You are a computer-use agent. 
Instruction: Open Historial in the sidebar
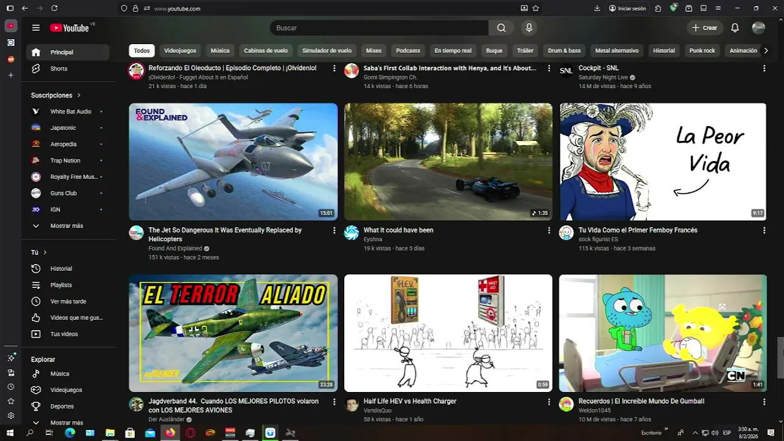coord(67,268)
